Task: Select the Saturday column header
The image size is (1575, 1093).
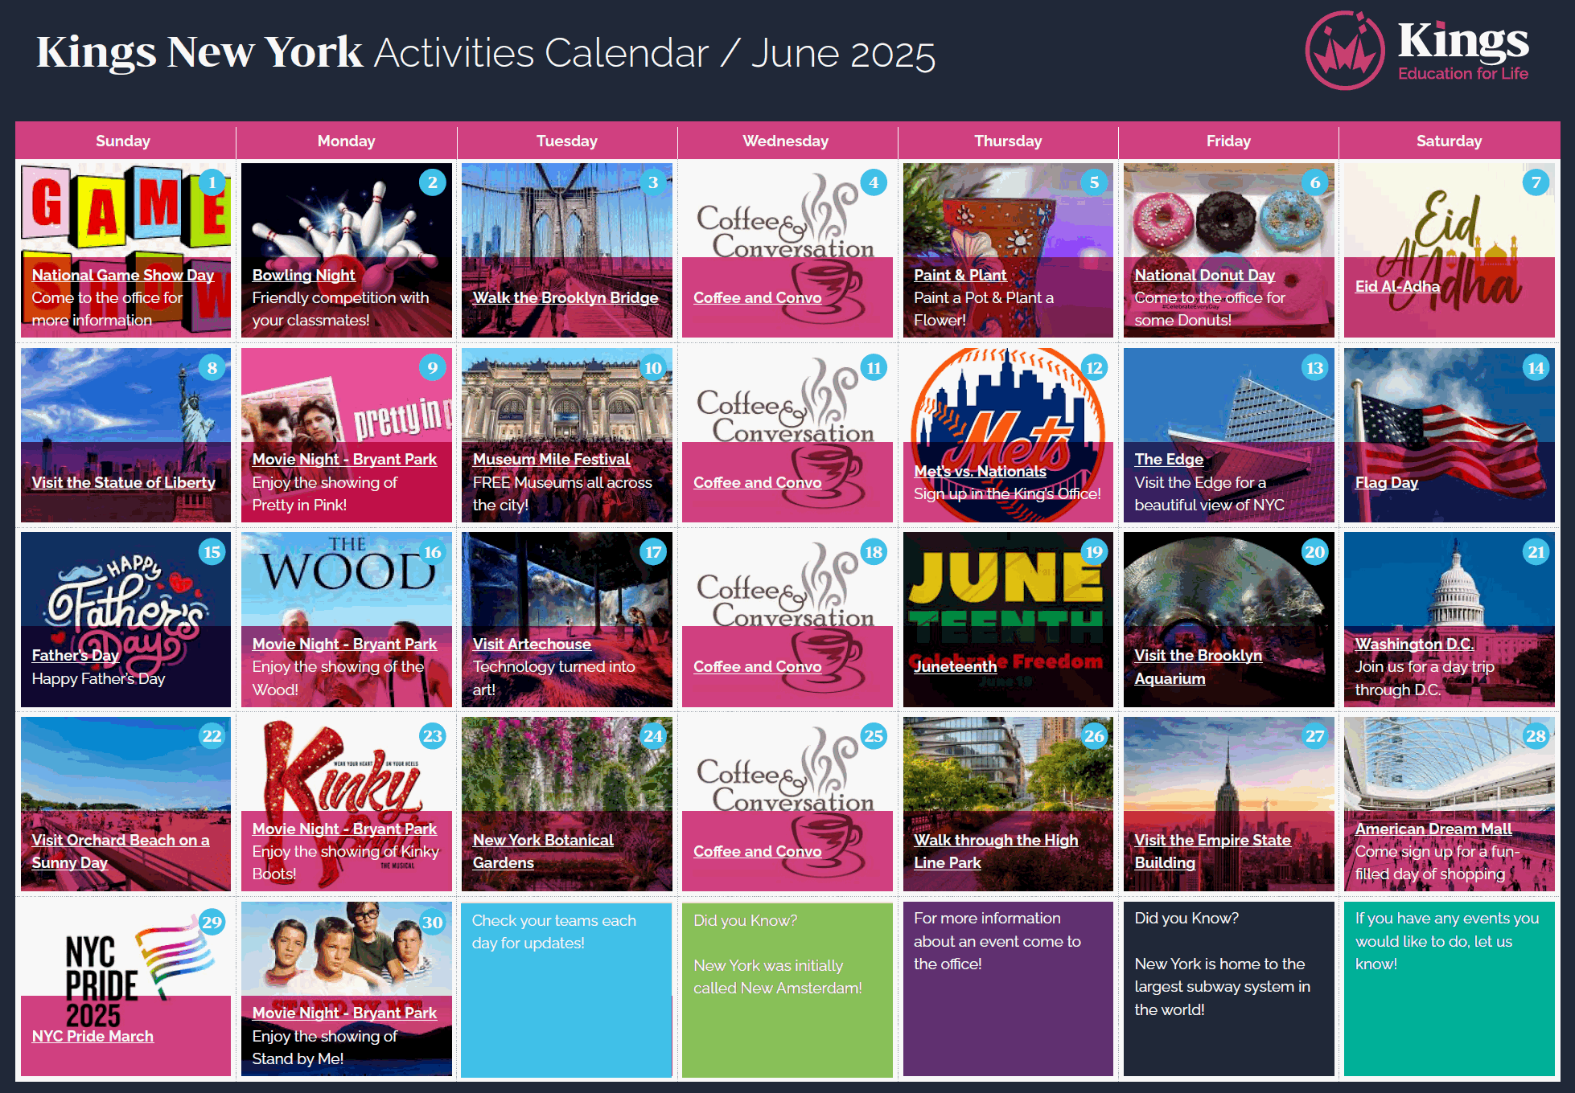Action: (x=1448, y=141)
